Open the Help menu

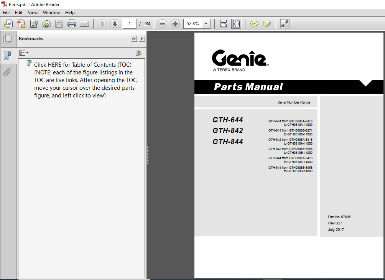(x=70, y=13)
